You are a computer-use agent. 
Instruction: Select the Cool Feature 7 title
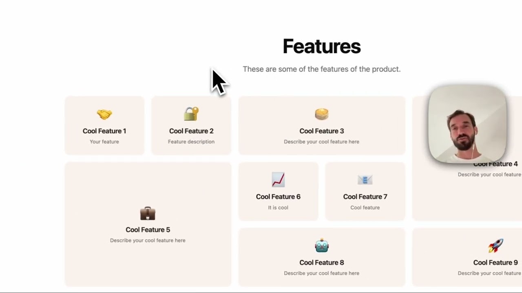365,197
